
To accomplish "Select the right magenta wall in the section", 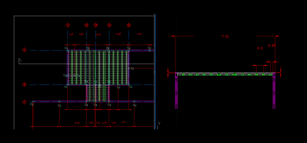I will pos(274,91).
